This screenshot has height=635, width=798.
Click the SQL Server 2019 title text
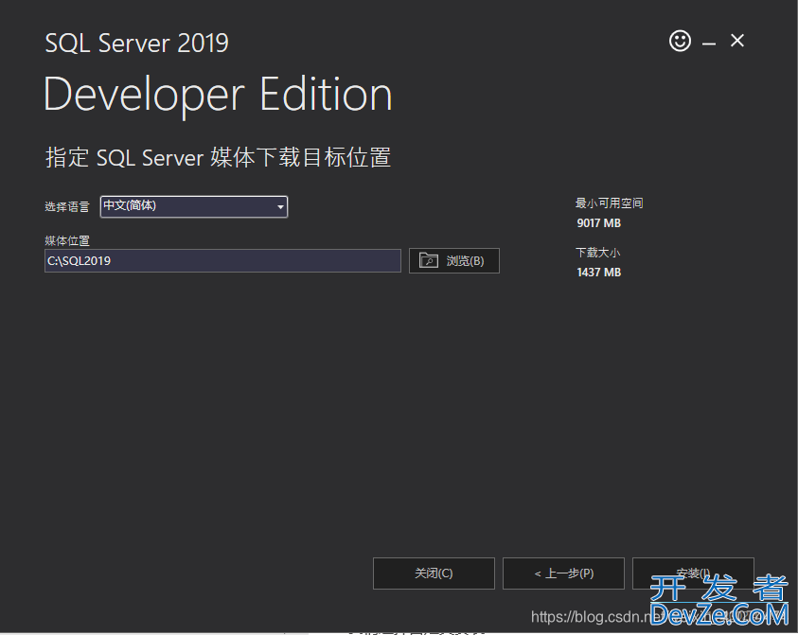point(137,43)
